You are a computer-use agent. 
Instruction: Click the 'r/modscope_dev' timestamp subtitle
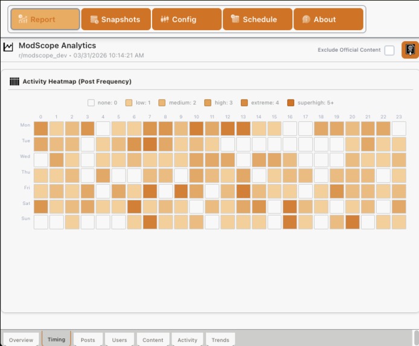[82, 56]
